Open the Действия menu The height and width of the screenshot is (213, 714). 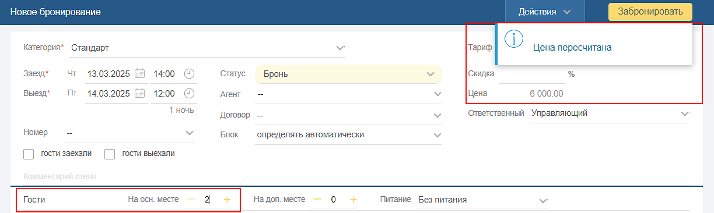tap(545, 12)
